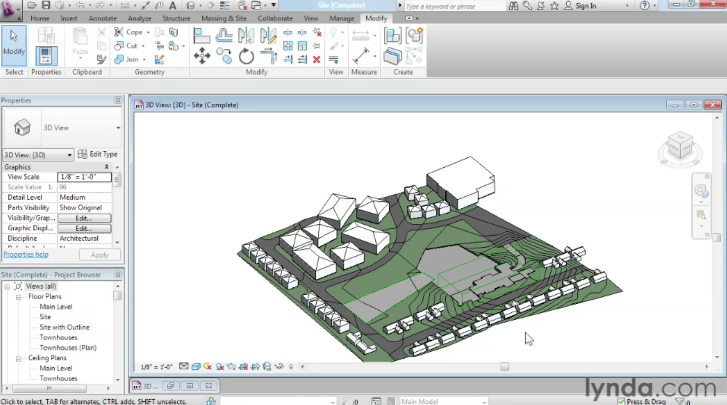Toggle the Press & Drag checkbox
The image size is (727, 405).
tap(622, 401)
